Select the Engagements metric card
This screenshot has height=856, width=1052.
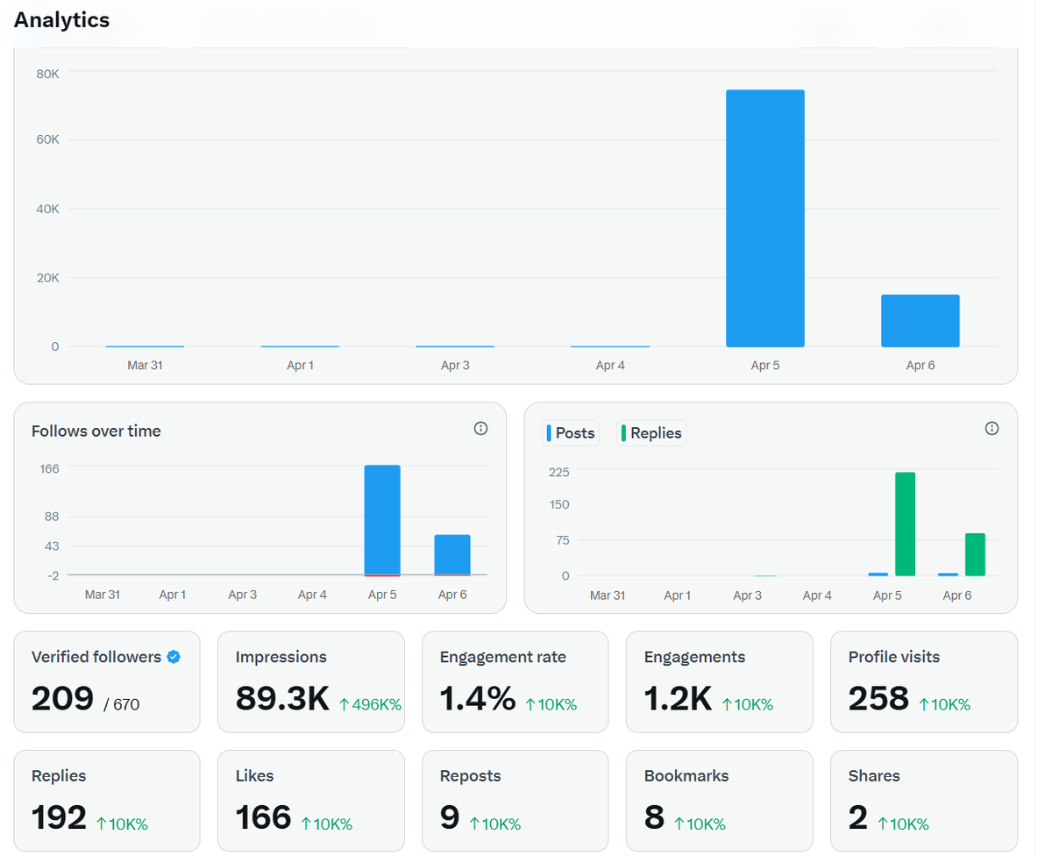720,682
